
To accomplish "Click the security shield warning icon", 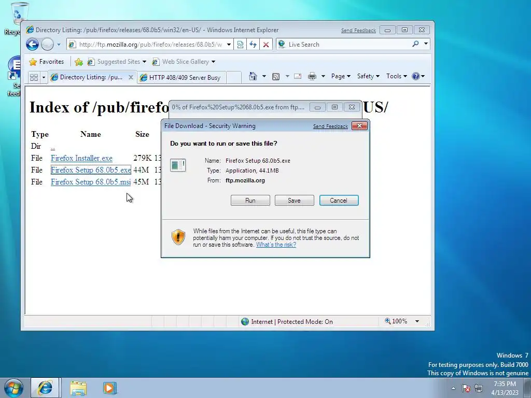I will 178,237.
